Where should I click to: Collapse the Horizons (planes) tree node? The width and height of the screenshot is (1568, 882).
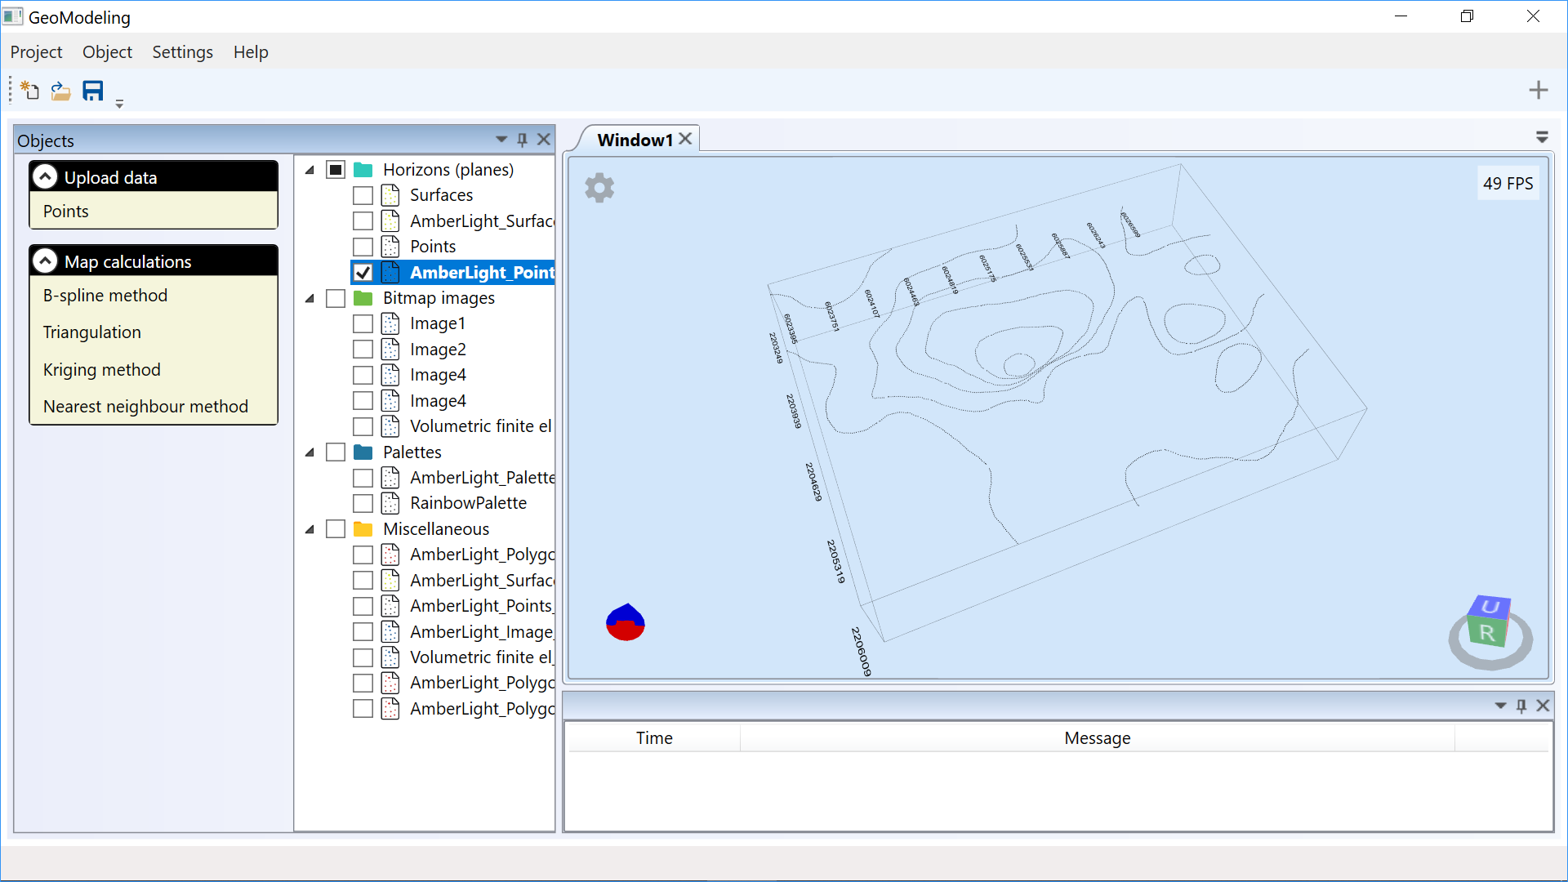pos(310,170)
